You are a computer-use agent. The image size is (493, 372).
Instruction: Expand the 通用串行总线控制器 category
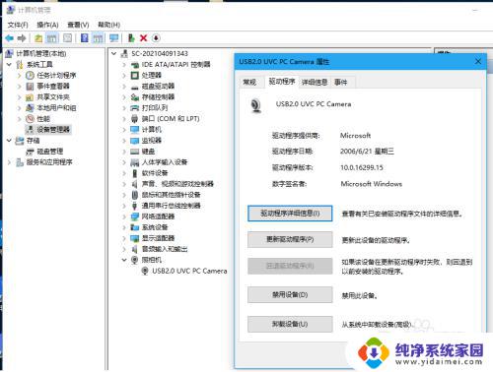(x=124, y=206)
